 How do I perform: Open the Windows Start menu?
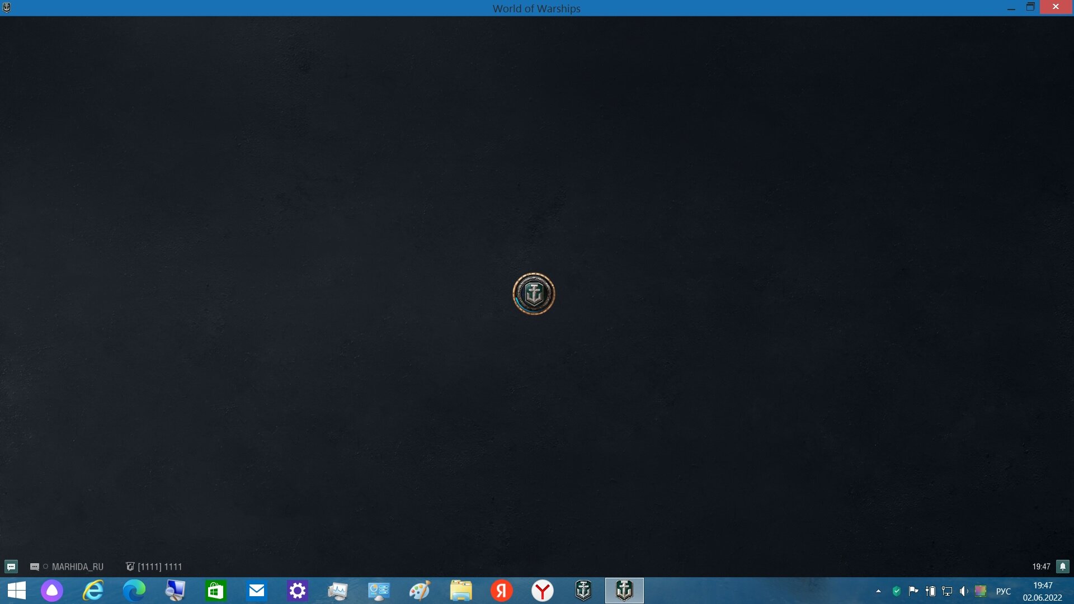coord(17,591)
